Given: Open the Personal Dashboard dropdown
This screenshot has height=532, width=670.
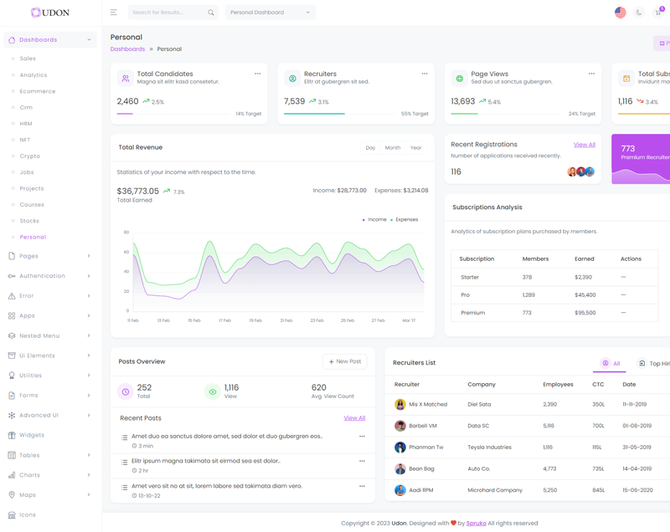Looking at the screenshot, I should (270, 13).
